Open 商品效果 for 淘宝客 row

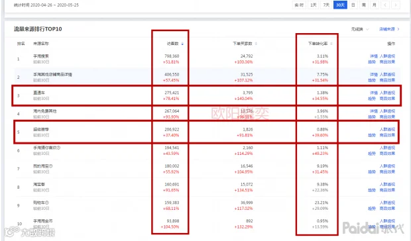pos(387,190)
